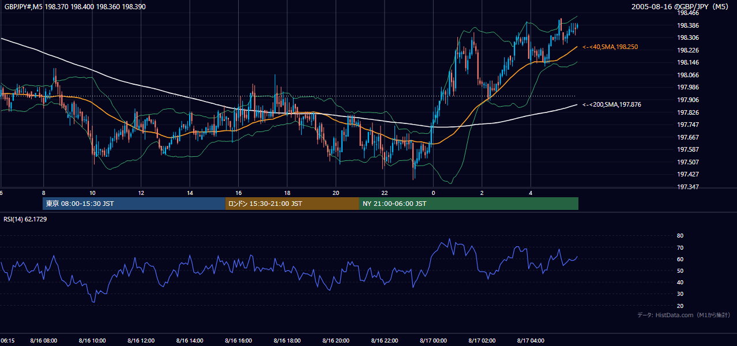The image size is (737, 346).
Task: Click the HistData.com data source credit
Action: [x=684, y=315]
